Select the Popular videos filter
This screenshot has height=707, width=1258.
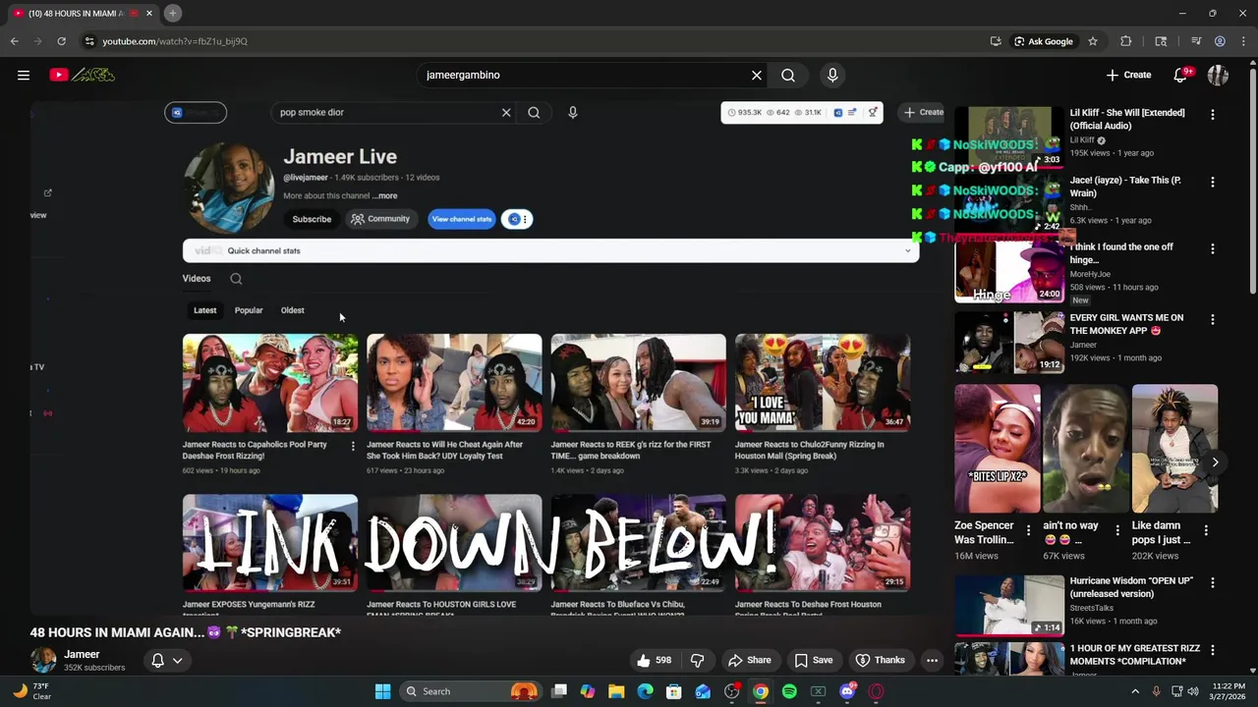point(249,310)
